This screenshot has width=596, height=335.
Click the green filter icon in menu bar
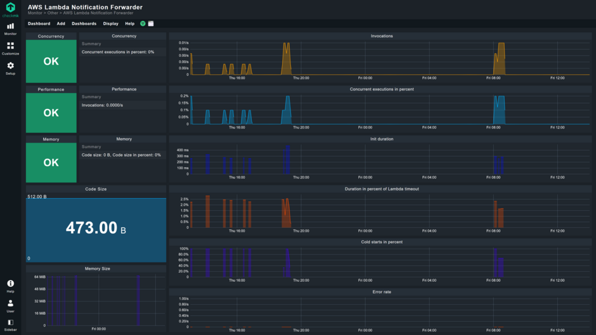pyautogui.click(x=143, y=23)
